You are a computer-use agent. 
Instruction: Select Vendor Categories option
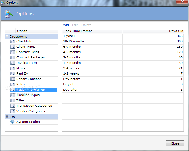click(34, 111)
